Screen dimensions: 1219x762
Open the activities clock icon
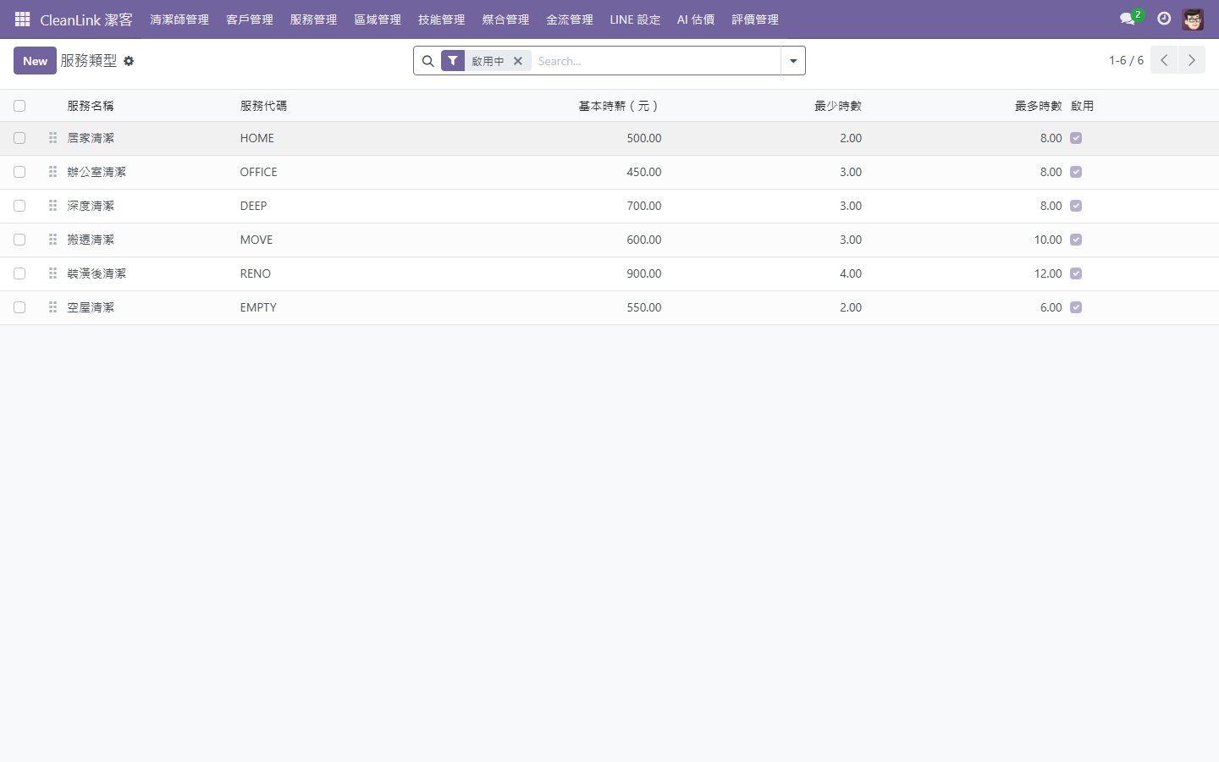1164,19
